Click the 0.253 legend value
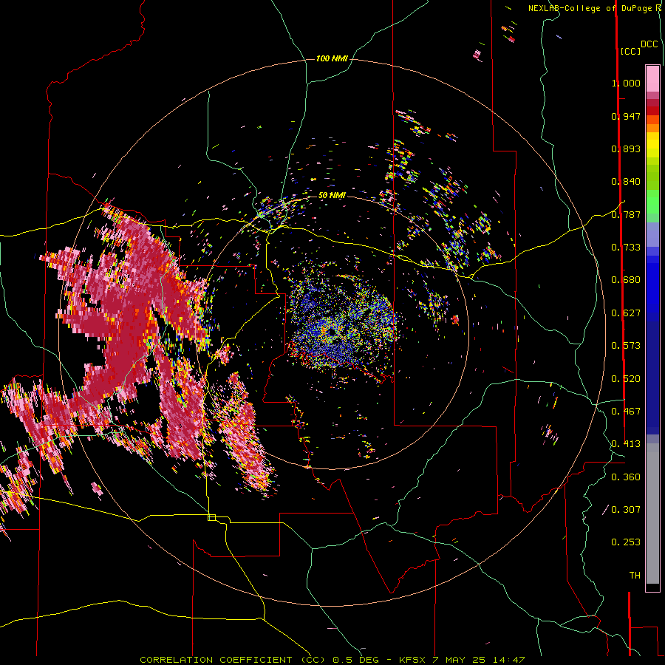 [626, 542]
